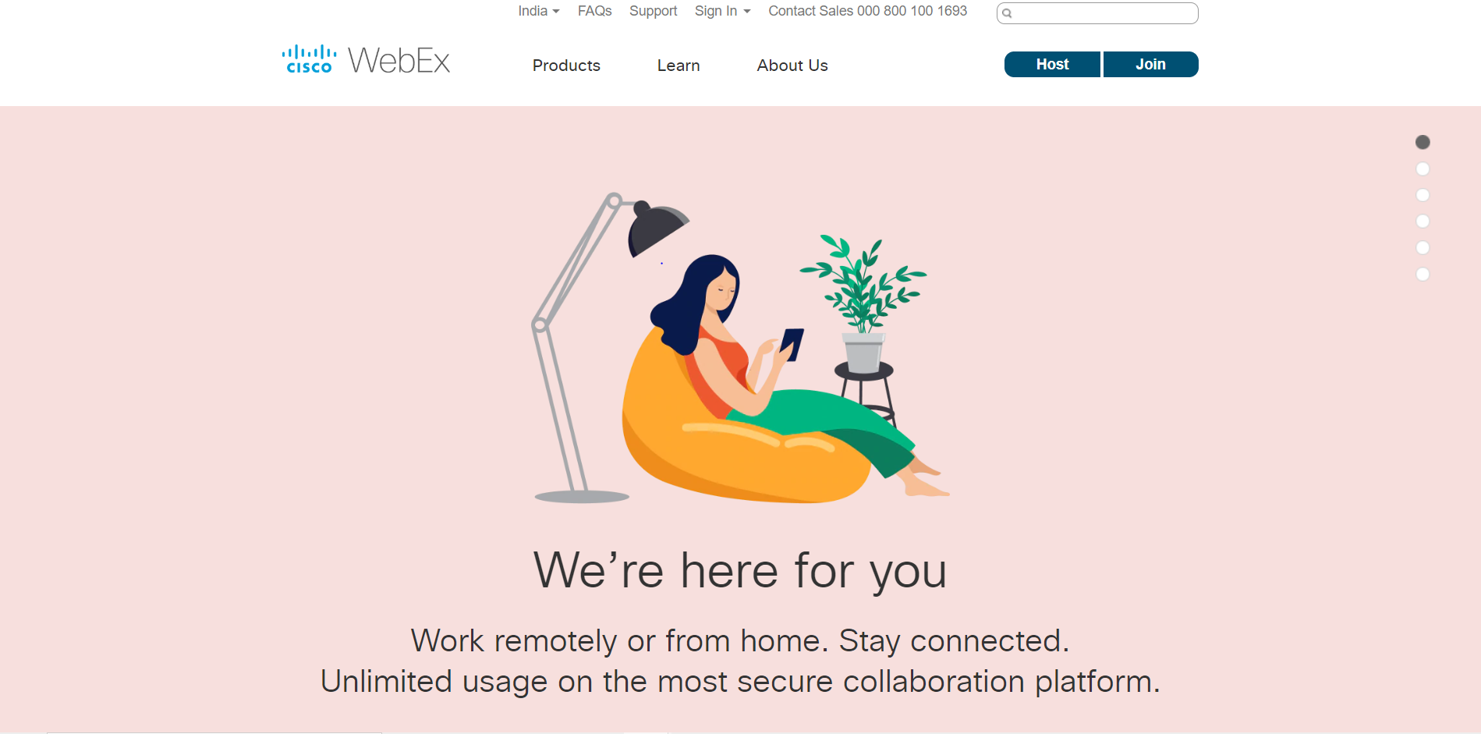The width and height of the screenshot is (1481, 734).
Task: Open the About Us menu
Action: (x=792, y=66)
